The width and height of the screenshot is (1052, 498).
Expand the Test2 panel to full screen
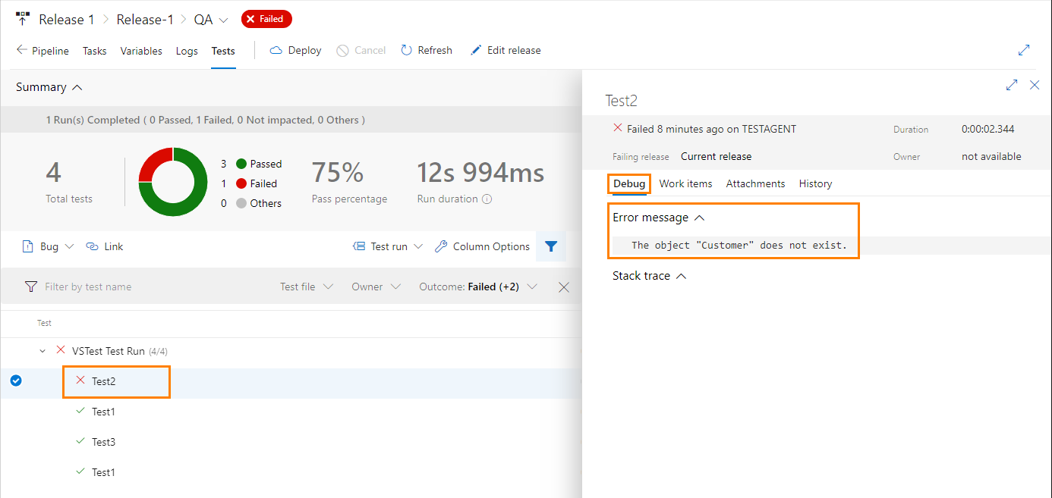click(x=1011, y=85)
